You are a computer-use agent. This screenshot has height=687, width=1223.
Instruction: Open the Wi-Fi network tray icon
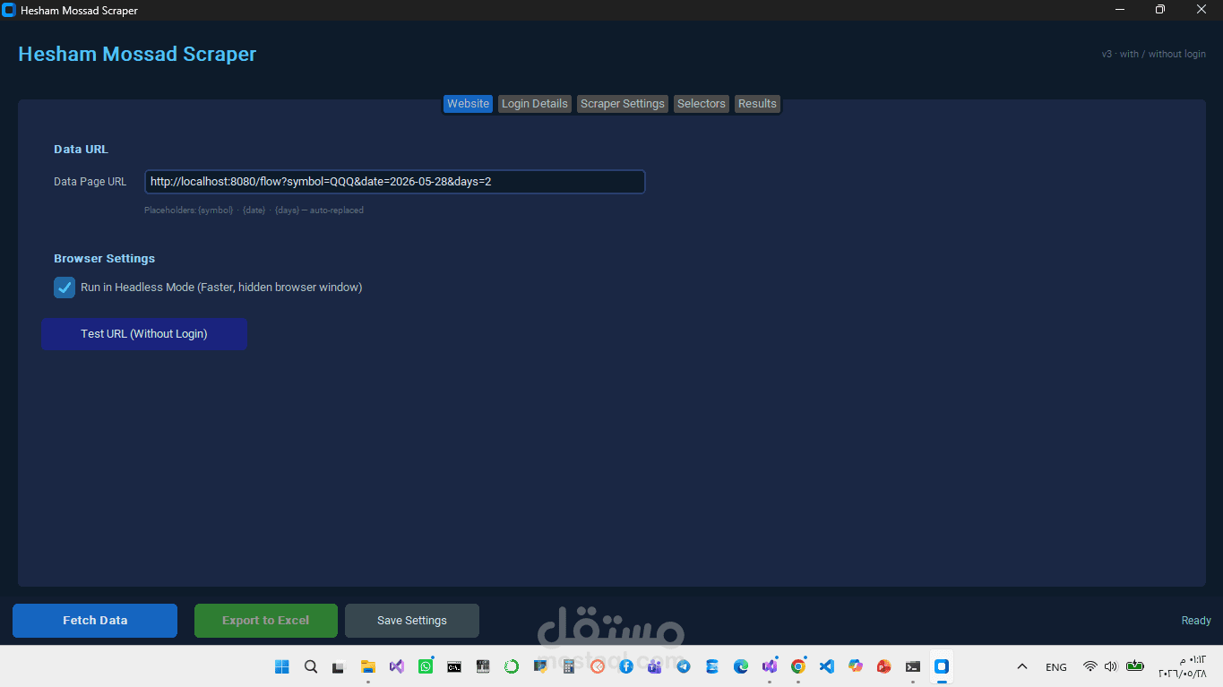(x=1090, y=666)
